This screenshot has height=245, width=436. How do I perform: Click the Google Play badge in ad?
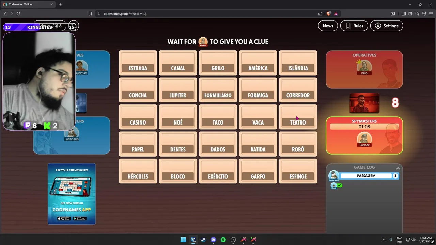point(80,219)
